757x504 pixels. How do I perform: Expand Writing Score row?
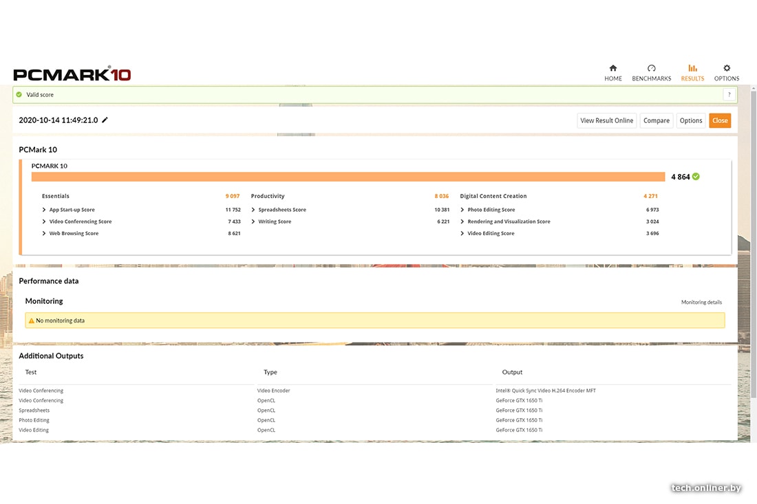point(253,221)
